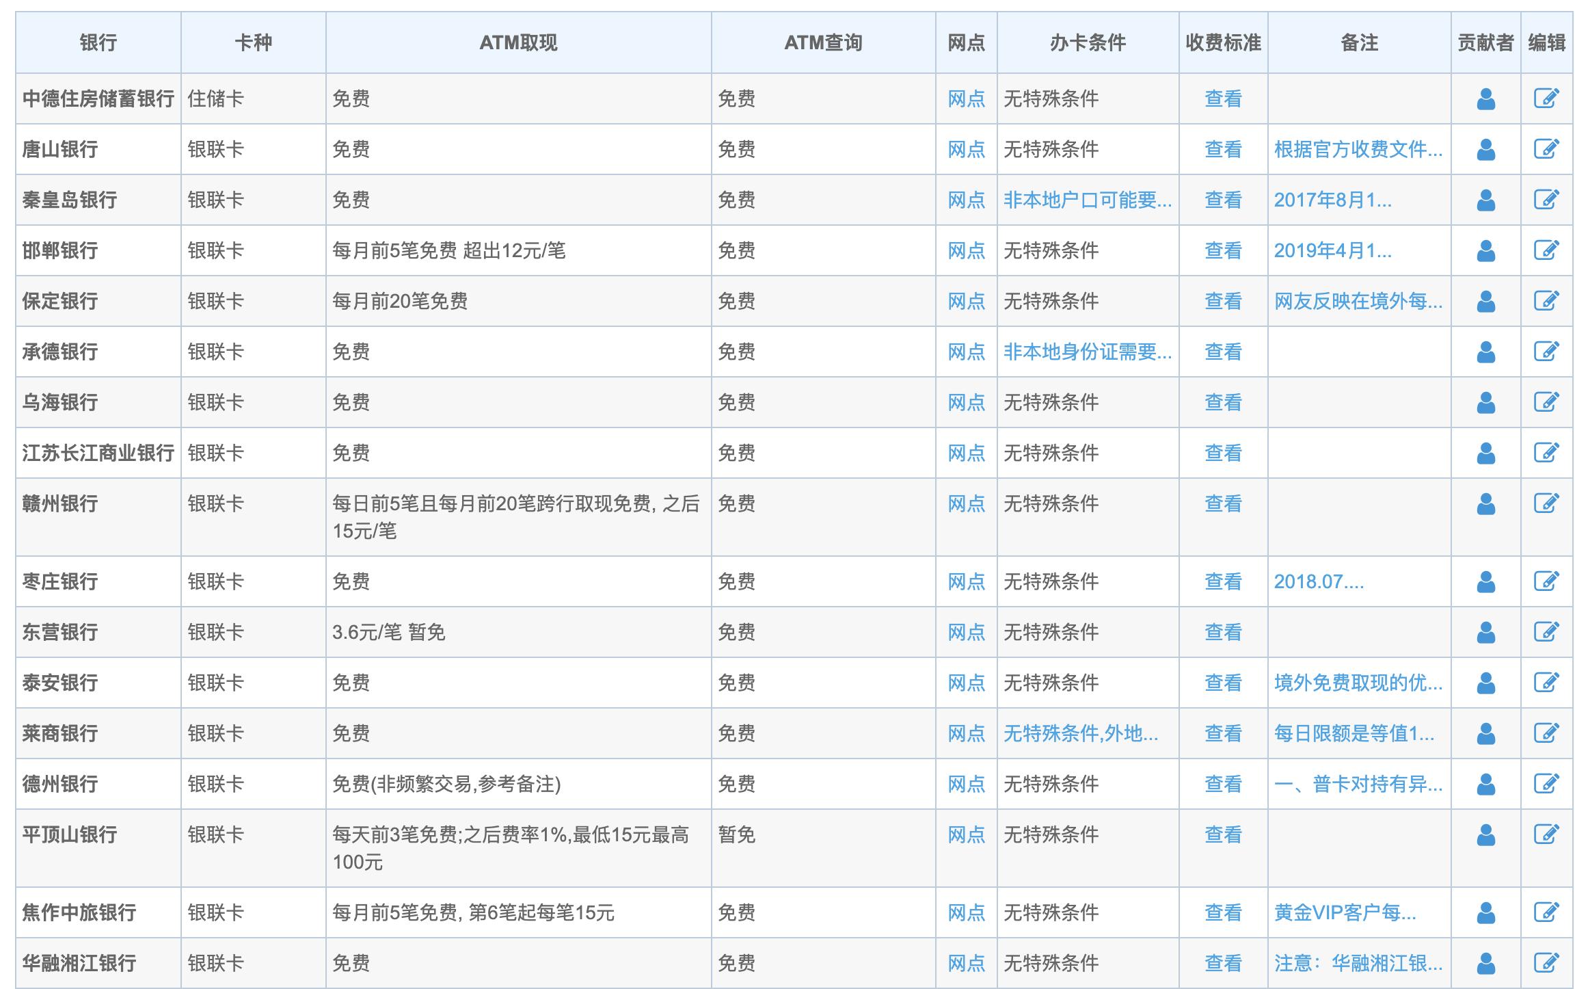Open 网点 link for 中德住房储蓄银行
1575x989 pixels.
(966, 99)
